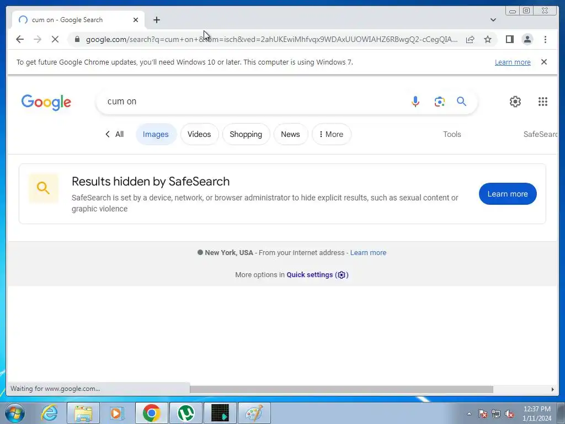Bookmark this page with the star icon

tap(488, 39)
